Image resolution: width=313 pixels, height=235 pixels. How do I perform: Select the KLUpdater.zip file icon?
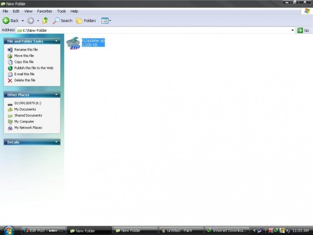(x=73, y=43)
